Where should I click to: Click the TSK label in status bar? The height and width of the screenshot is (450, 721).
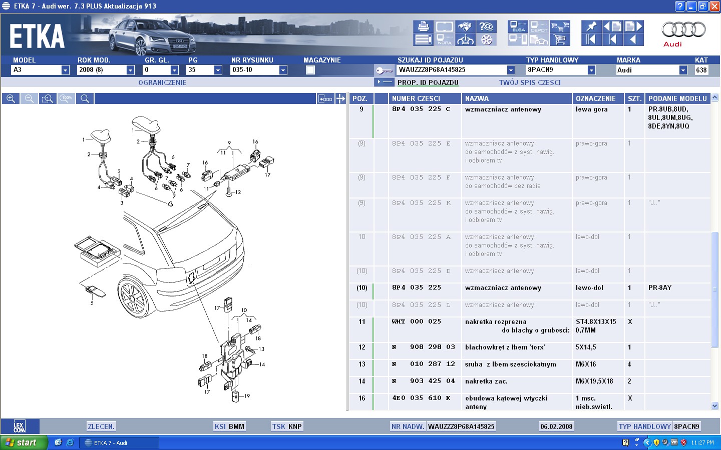tap(279, 426)
